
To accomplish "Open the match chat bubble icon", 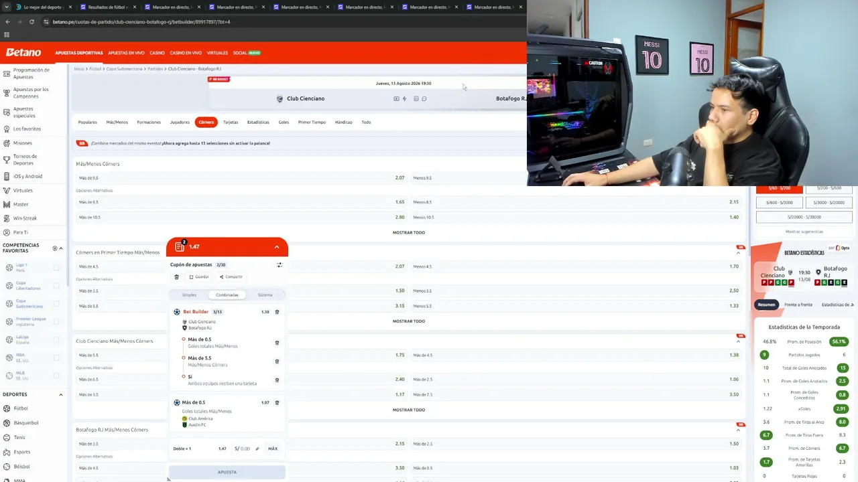I will click(424, 98).
